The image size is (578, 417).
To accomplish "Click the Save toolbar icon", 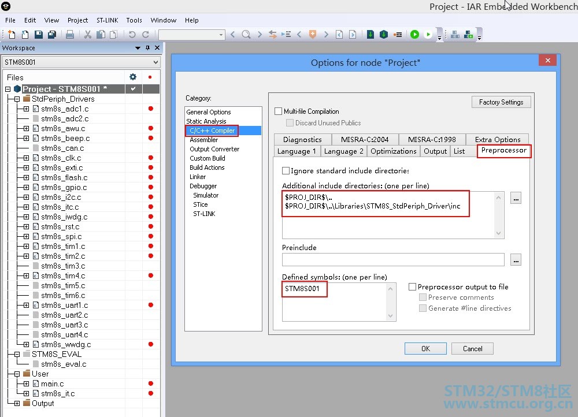I will tap(38, 35).
